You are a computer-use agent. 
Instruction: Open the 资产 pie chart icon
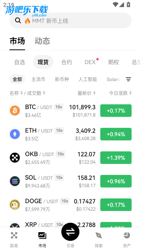point(127,235)
